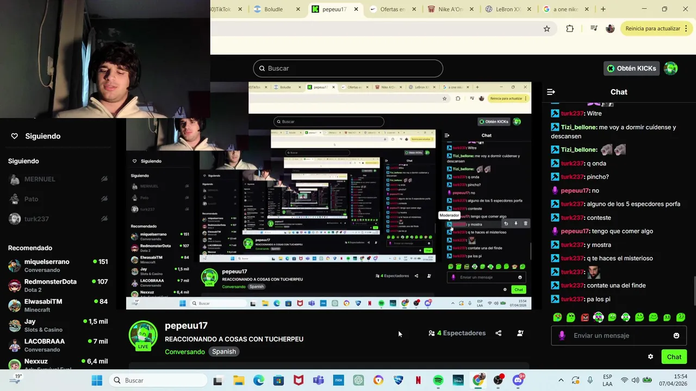Click the purple microphone identity icon
Image resolution: width=696 pixels, height=391 pixels.
(x=562, y=336)
